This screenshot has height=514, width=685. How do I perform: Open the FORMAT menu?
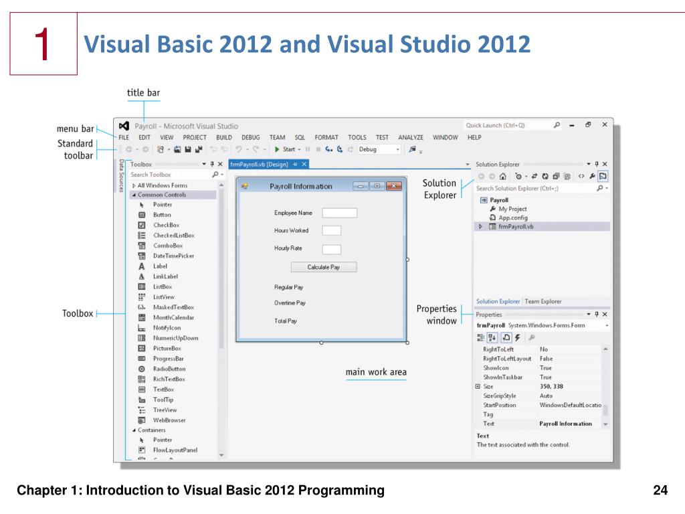[x=326, y=137]
